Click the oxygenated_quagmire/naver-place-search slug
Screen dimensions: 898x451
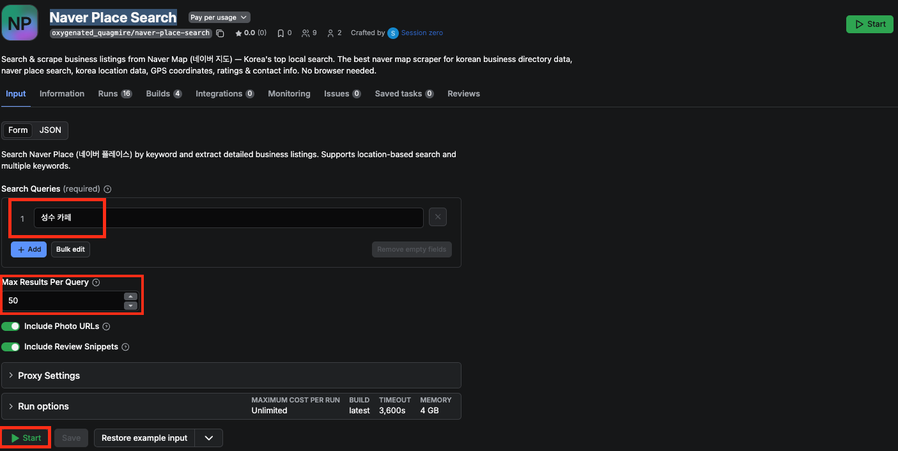[130, 33]
